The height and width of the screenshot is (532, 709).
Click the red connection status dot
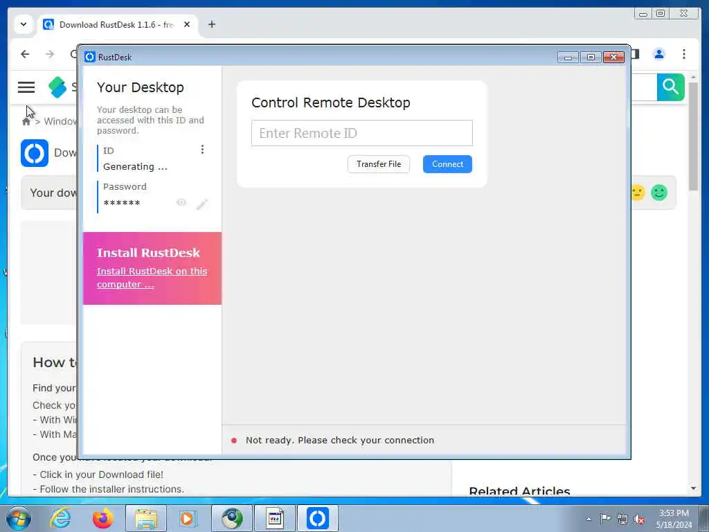pyautogui.click(x=234, y=440)
